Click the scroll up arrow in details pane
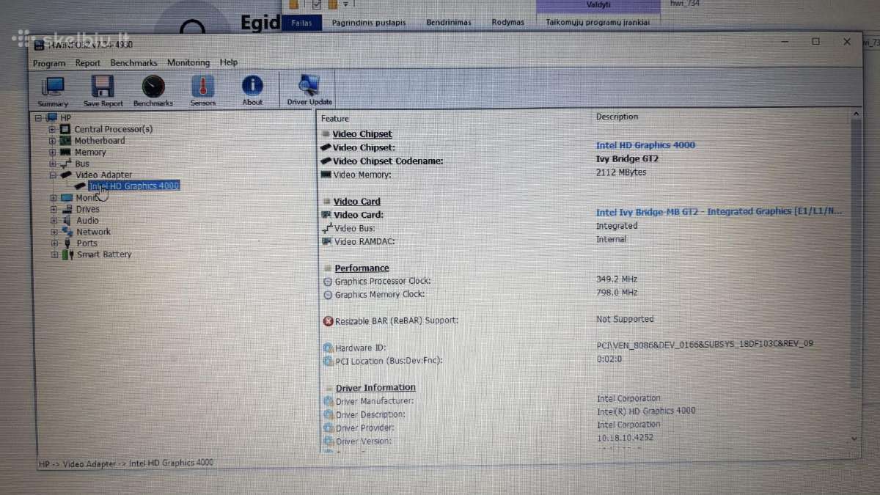The height and width of the screenshot is (495, 880). [x=856, y=115]
